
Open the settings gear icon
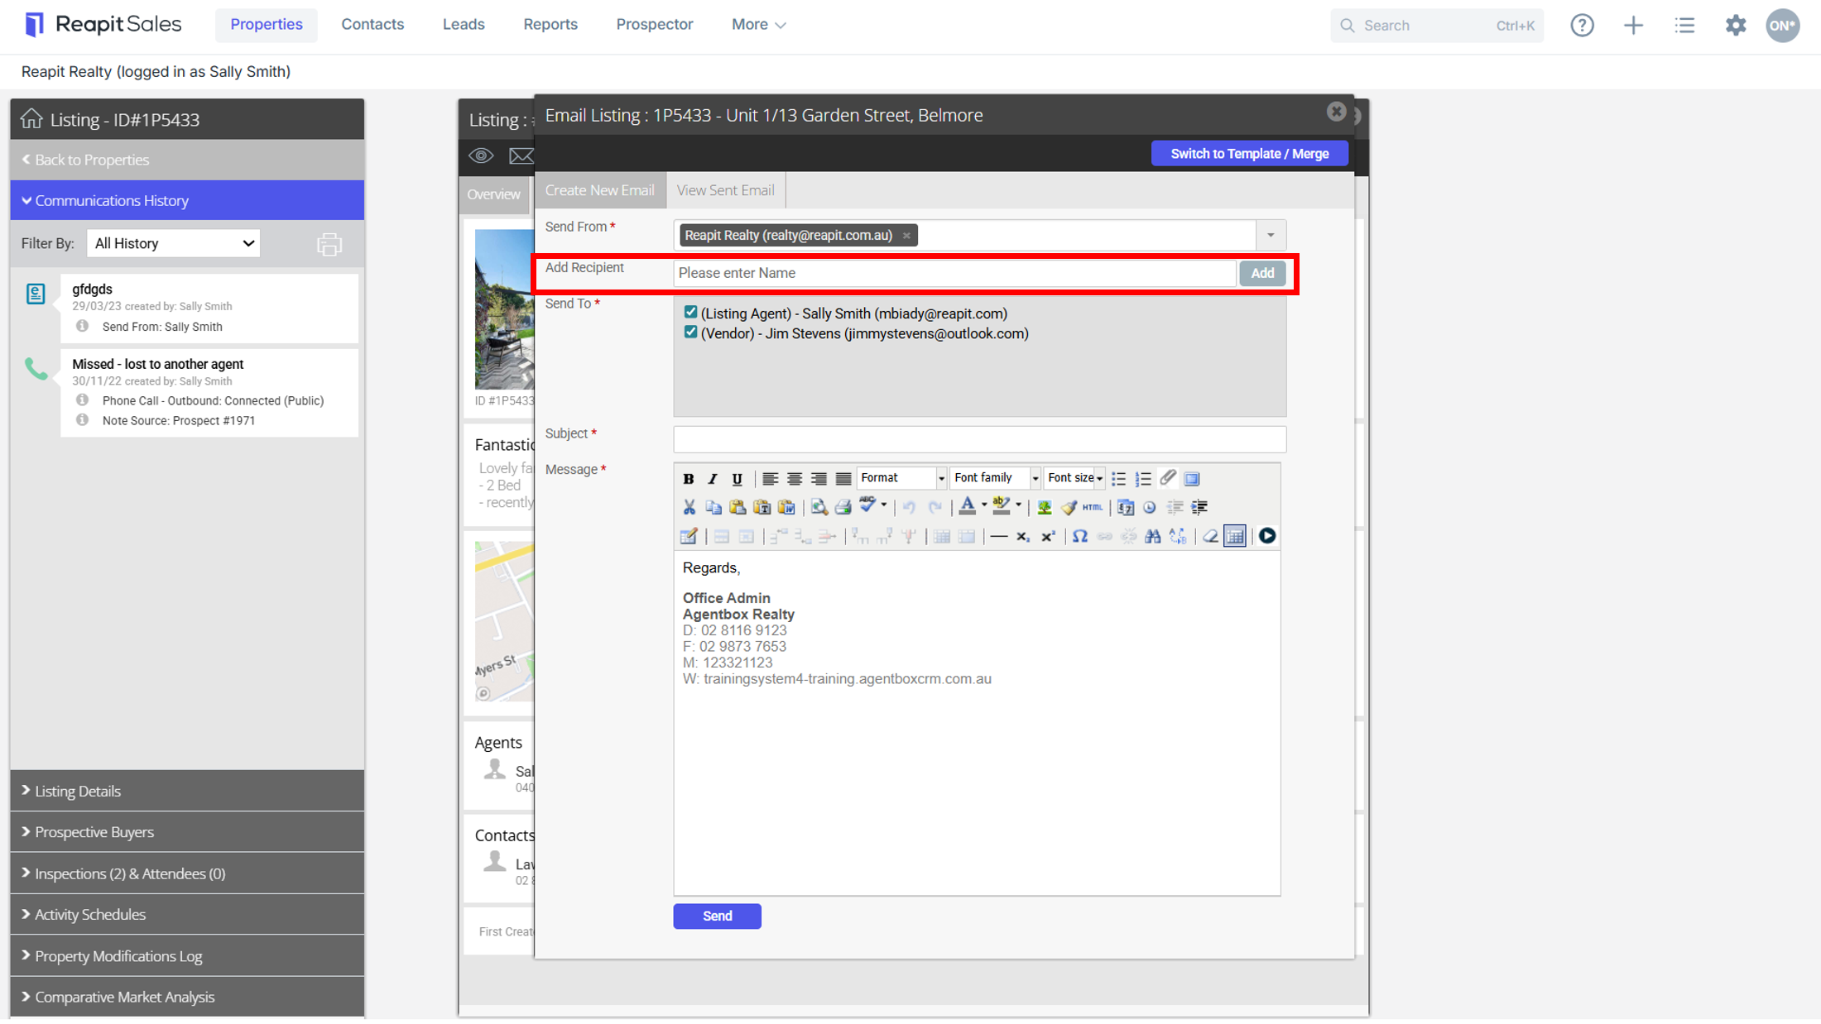click(1736, 25)
